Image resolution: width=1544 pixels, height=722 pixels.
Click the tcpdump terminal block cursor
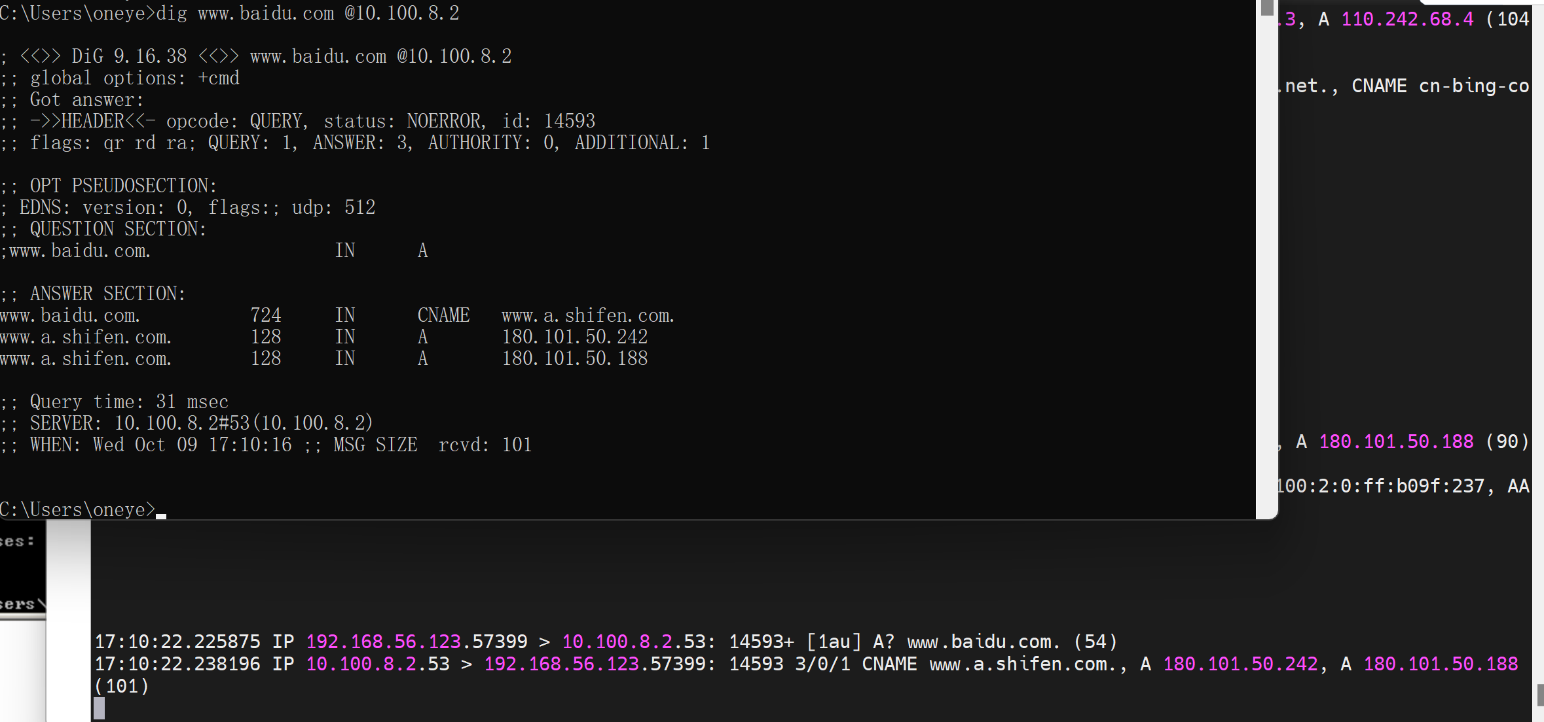99,708
